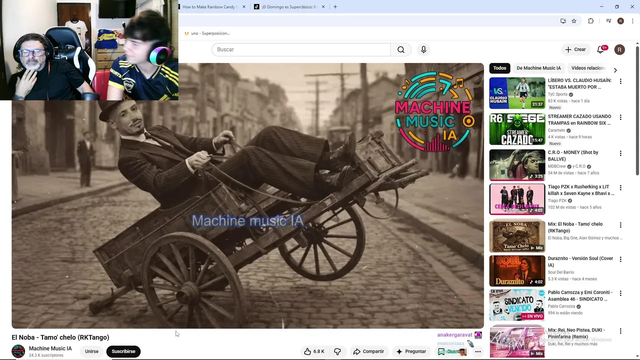
Task: Open Duraznito Soul thumbnail
Action: (x=517, y=271)
